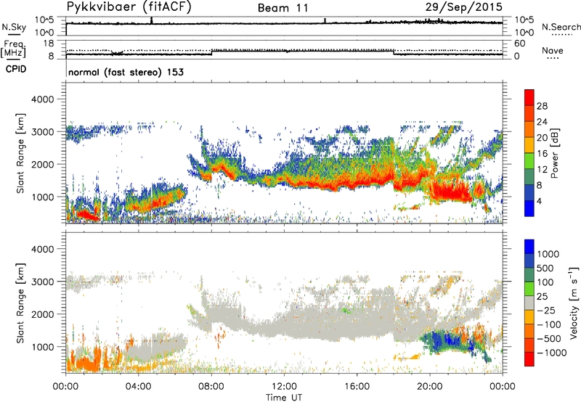Viewport: 581px width, 402px height.
Task: Select the normal (fast stereo) 153 text
Action: [126, 72]
